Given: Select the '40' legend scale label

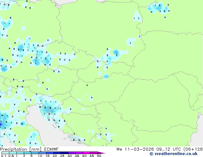Looking at the screenshot, I should (x=84, y=156).
